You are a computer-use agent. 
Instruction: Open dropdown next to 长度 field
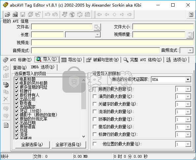[97, 35]
